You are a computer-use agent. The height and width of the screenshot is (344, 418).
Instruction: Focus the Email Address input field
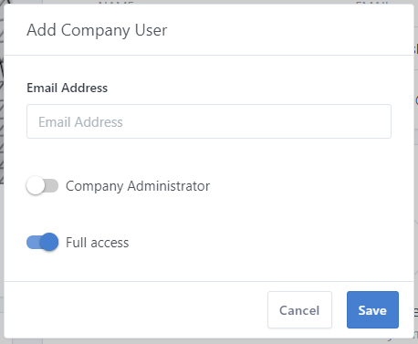click(x=209, y=121)
